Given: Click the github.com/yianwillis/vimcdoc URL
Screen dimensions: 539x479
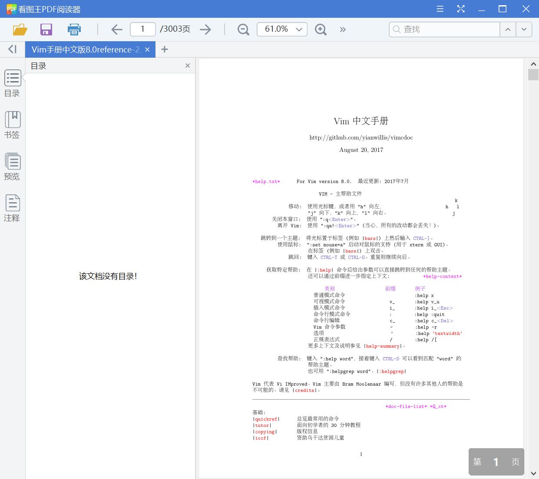Looking at the screenshot, I should point(361,138).
